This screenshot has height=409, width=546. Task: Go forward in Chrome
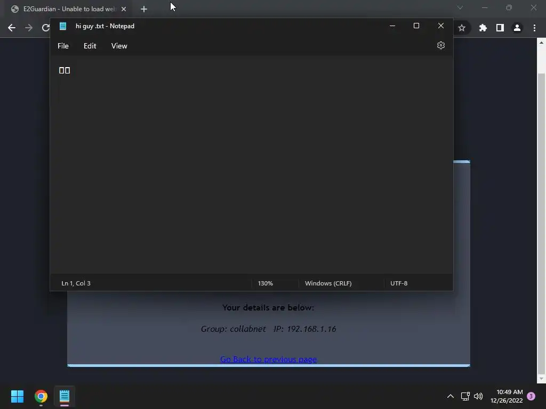29,28
